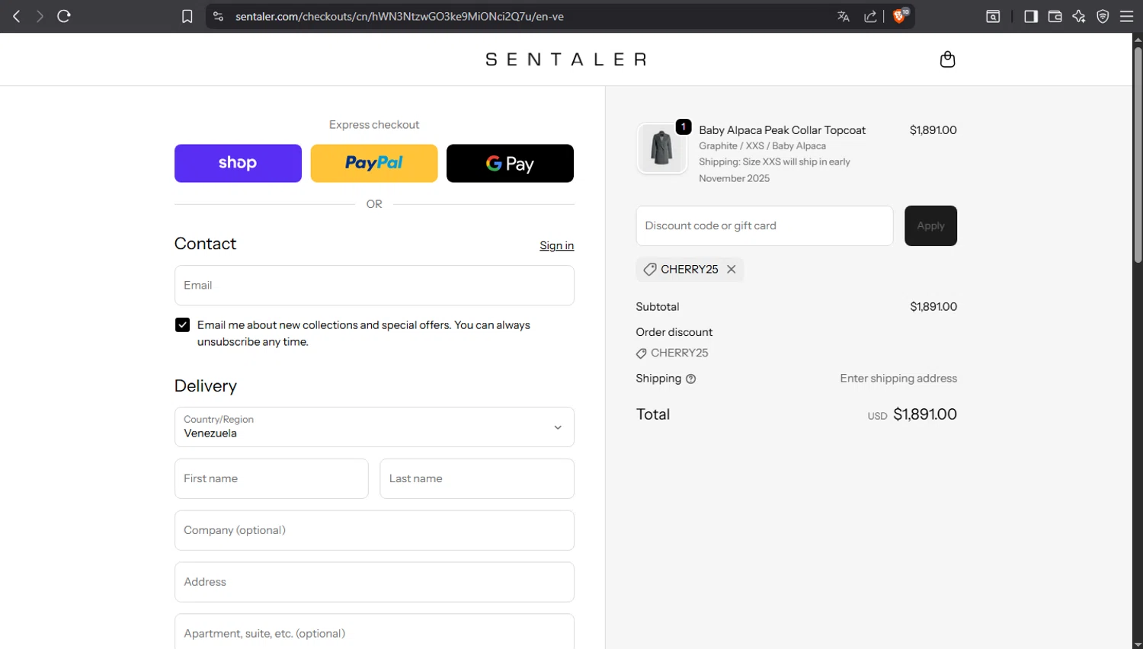Screen dimensions: 1143x649
Task: Focus the Email input field
Action: click(x=374, y=285)
